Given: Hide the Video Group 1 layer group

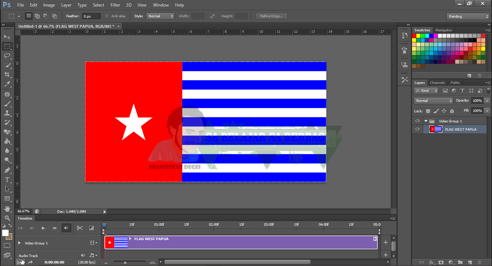Looking at the screenshot, I should coord(417,121).
